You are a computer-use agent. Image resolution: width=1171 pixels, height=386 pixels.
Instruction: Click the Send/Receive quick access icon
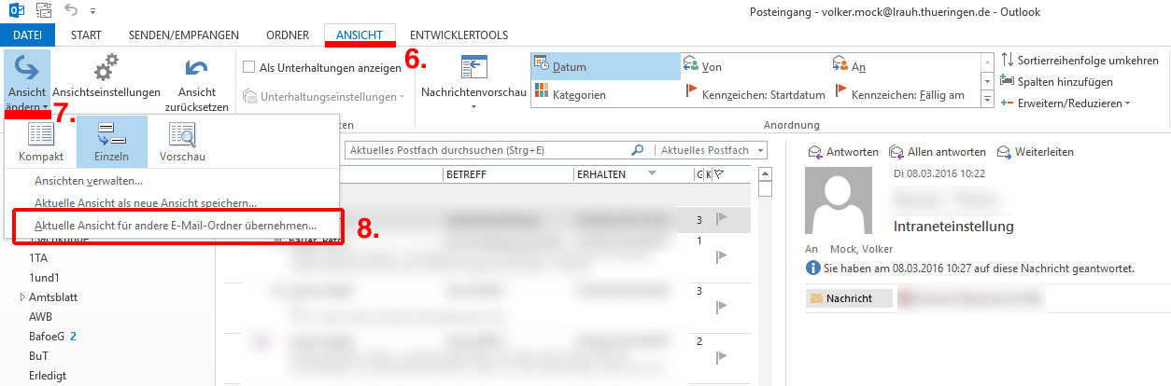pos(43,12)
